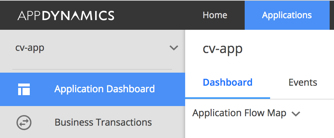
Task: Click empty area right of Events tab
Action: tap(326, 82)
